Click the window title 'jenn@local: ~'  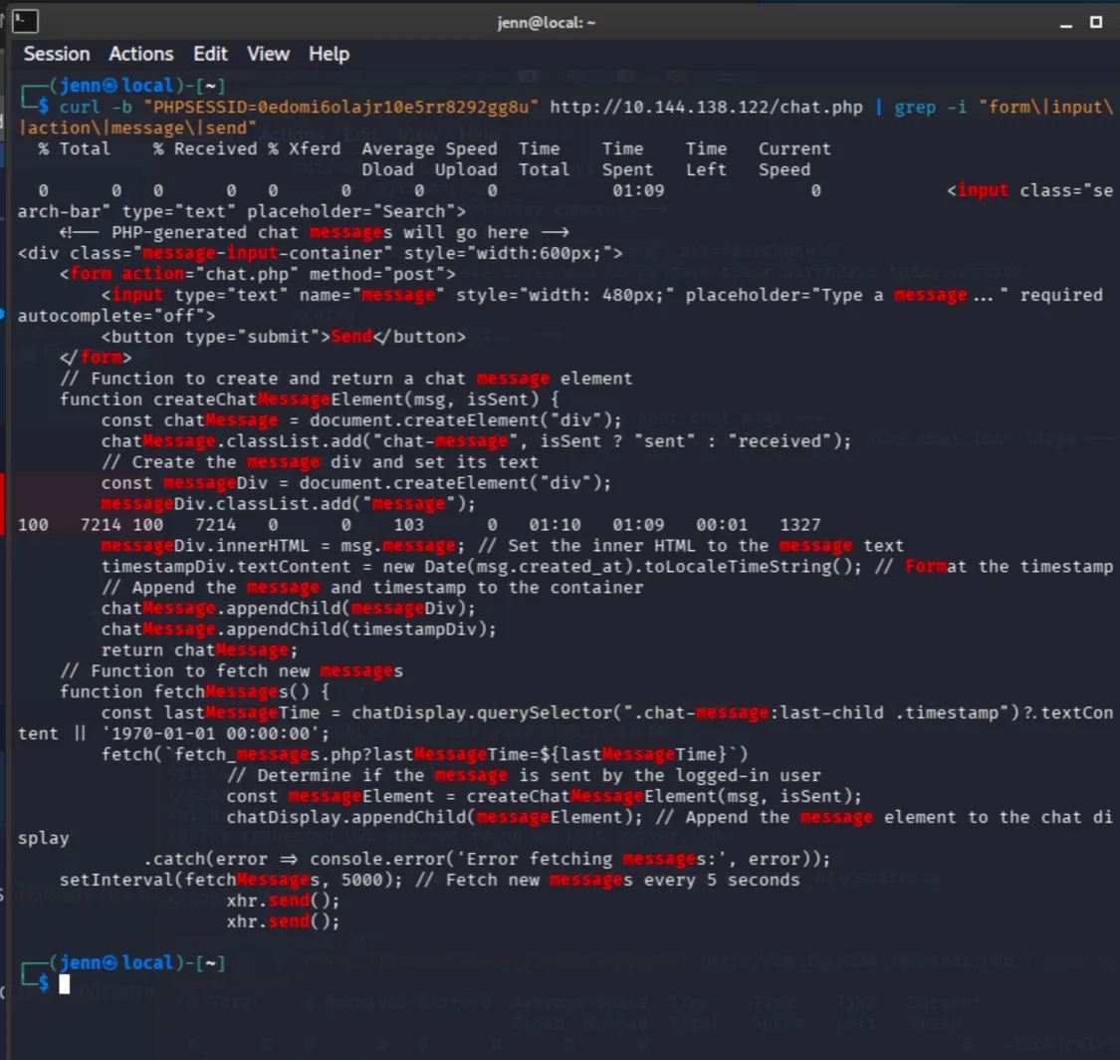547,23
